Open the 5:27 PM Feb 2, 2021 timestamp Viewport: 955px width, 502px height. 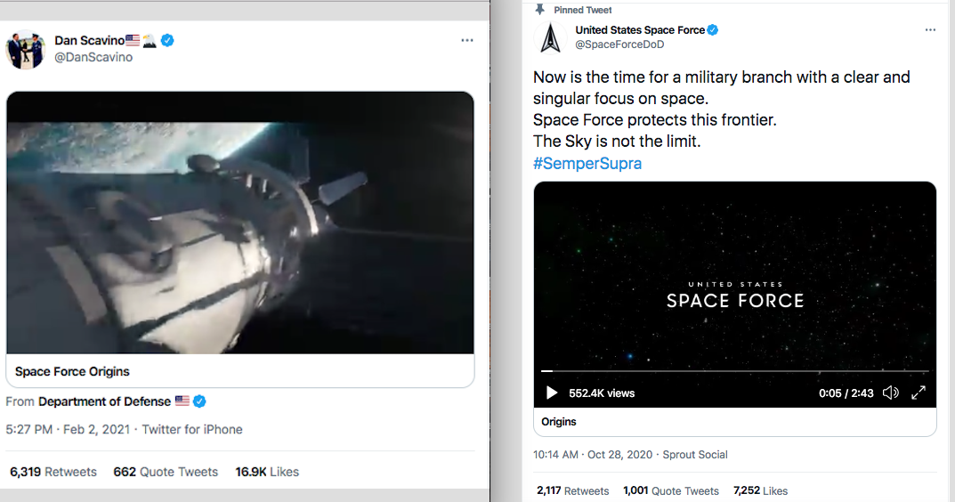pos(68,430)
